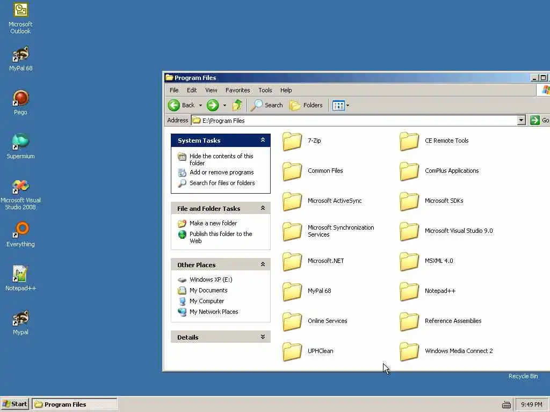Select the 7-Zip folder
Screen dimensions: 550x412
302,141
